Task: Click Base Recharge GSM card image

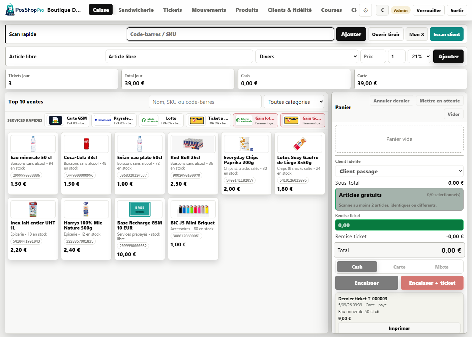Action: pos(140,209)
